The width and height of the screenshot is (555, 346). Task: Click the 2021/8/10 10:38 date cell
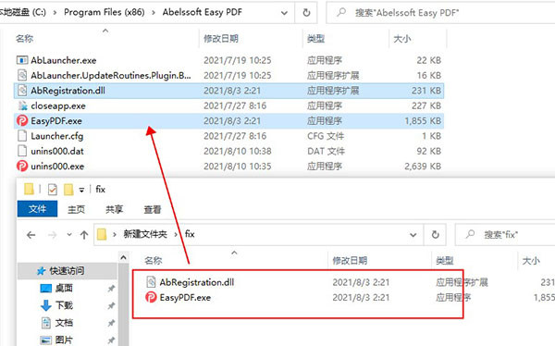[238, 151]
